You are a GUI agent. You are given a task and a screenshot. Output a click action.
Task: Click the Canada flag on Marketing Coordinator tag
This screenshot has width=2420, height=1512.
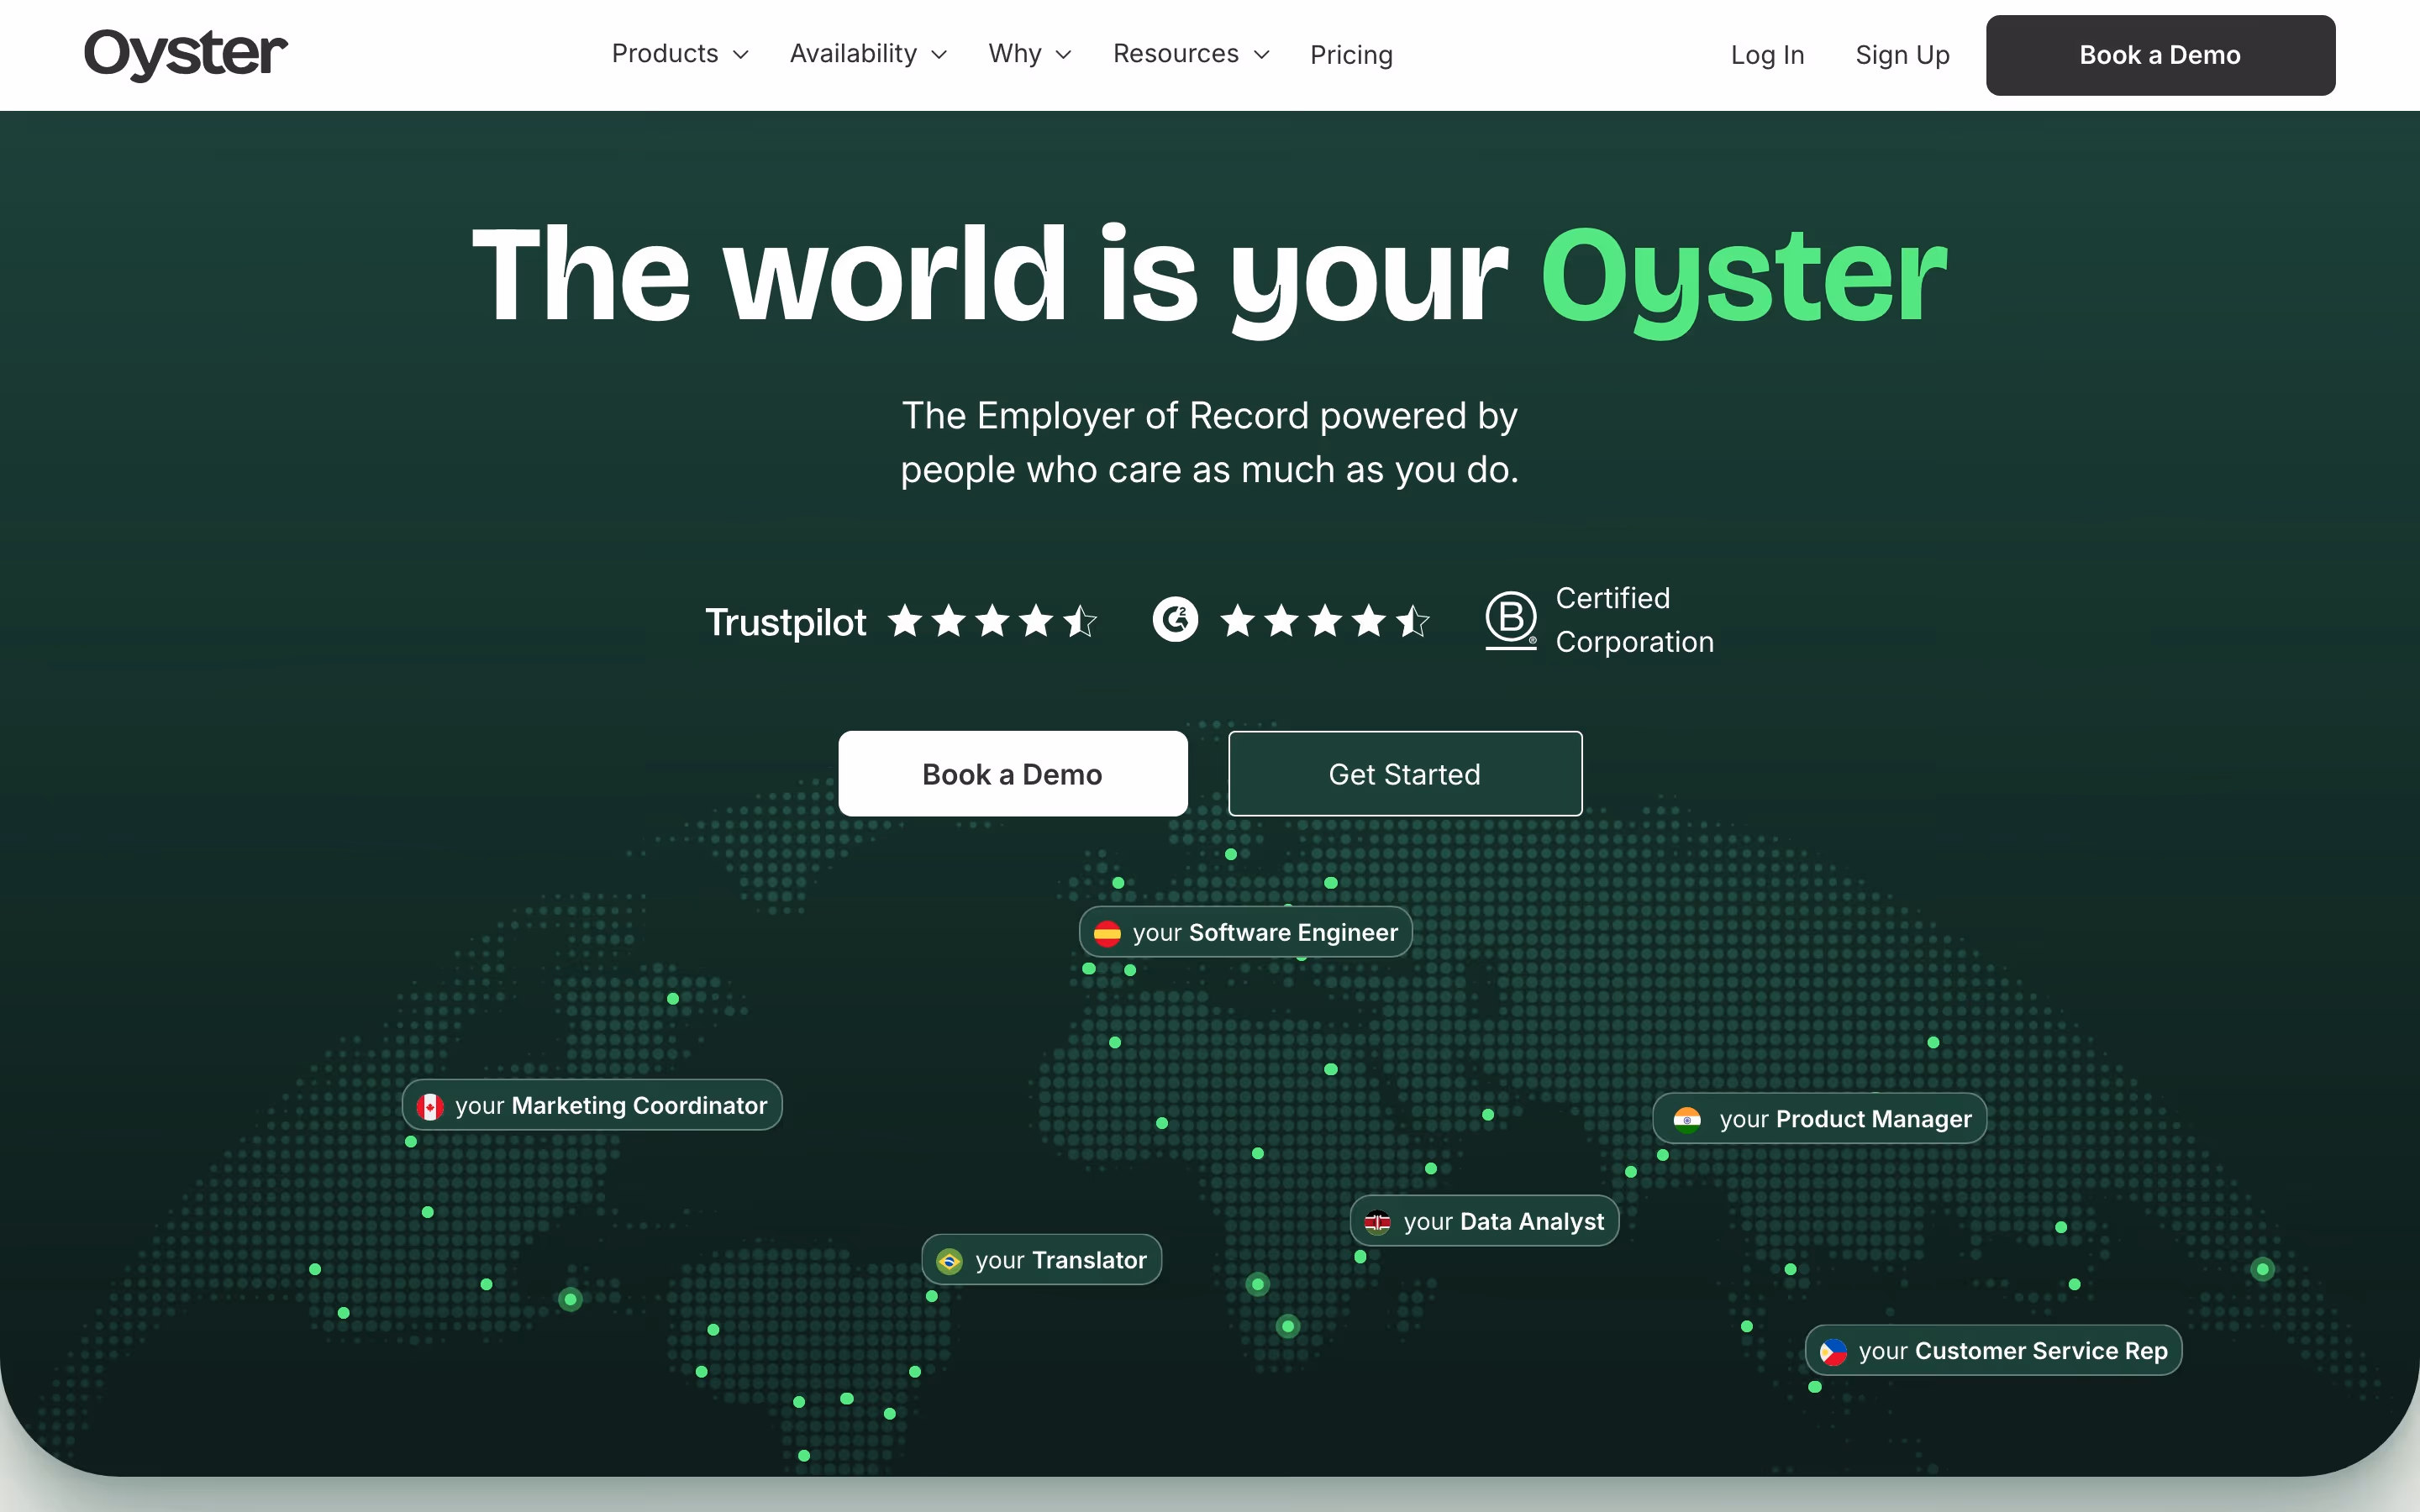click(x=430, y=1106)
